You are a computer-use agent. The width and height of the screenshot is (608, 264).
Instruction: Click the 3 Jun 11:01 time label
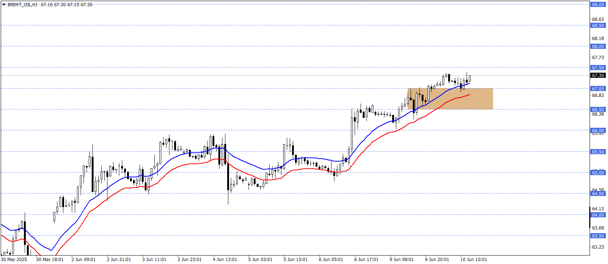154,260
